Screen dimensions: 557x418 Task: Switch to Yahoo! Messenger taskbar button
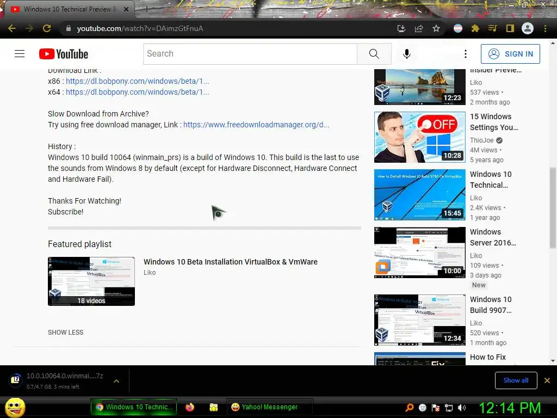pyautogui.click(x=269, y=407)
